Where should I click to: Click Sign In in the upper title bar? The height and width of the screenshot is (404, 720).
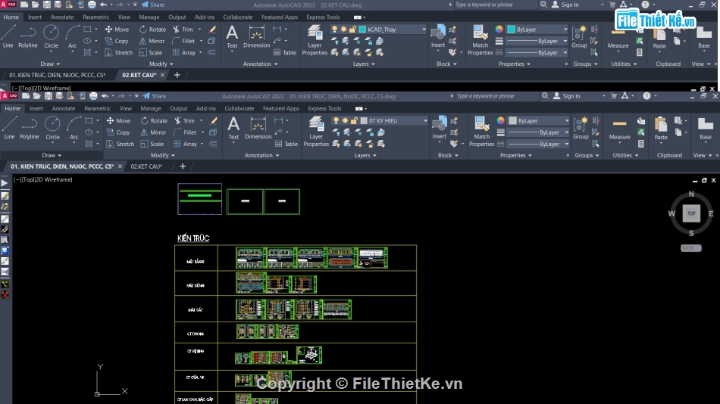[566, 5]
